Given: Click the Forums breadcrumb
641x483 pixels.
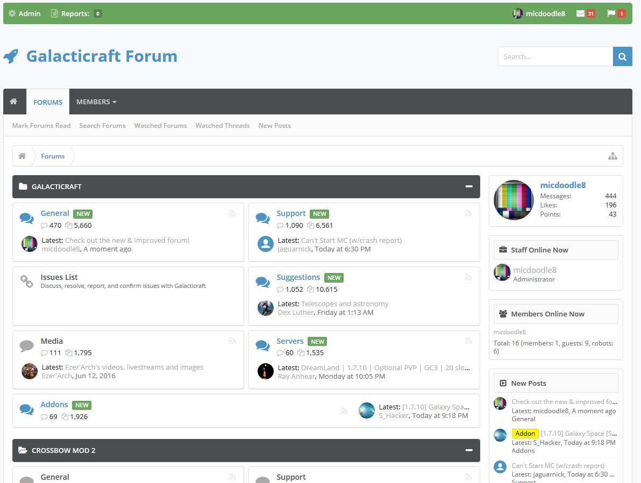Looking at the screenshot, I should [x=53, y=156].
